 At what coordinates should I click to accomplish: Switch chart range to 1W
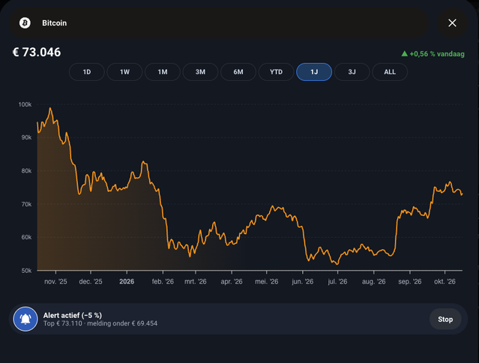124,72
